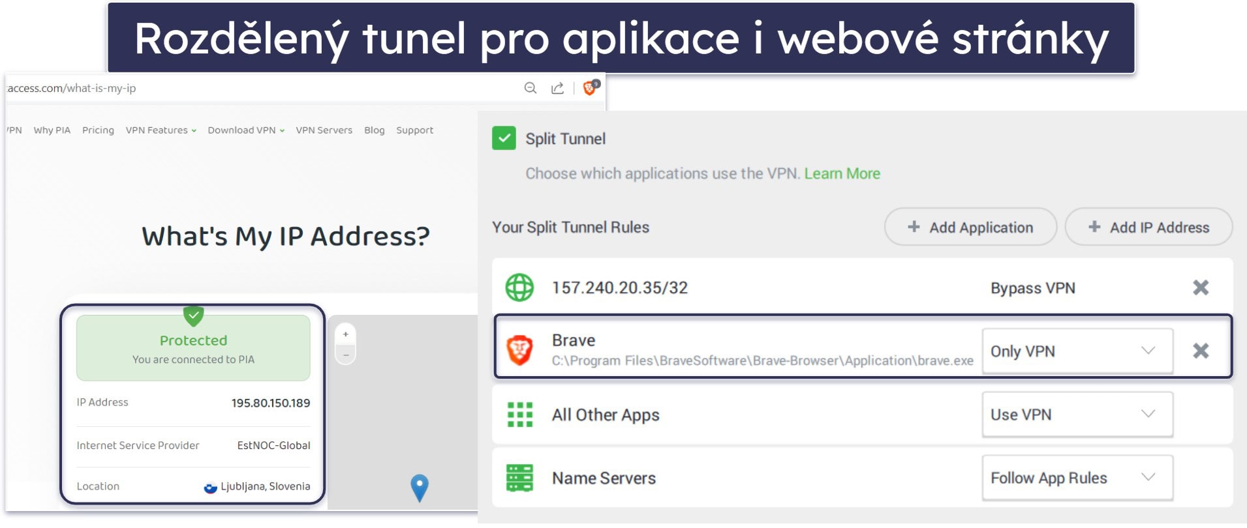Uncheck the Split Tunnel checkbox
The height and width of the screenshot is (528, 1247).
504,138
